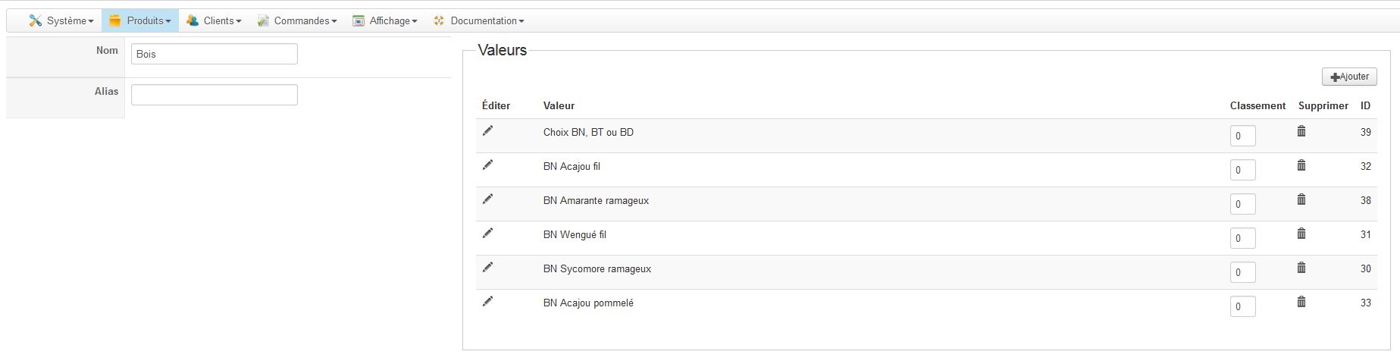Open the Documentation menu
The image size is (1400, 364).
click(478, 21)
